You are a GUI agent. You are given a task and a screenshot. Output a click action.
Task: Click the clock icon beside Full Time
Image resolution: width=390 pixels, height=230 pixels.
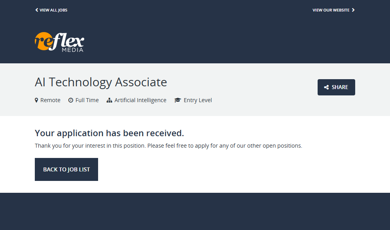point(71,100)
